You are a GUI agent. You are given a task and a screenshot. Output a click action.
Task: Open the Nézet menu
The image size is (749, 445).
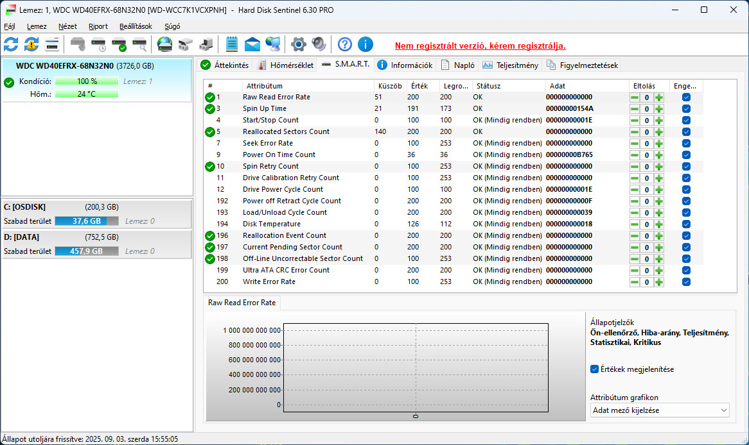(x=67, y=26)
